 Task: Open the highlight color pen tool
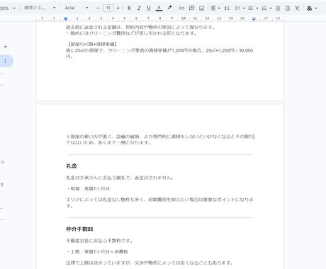coord(169,8)
